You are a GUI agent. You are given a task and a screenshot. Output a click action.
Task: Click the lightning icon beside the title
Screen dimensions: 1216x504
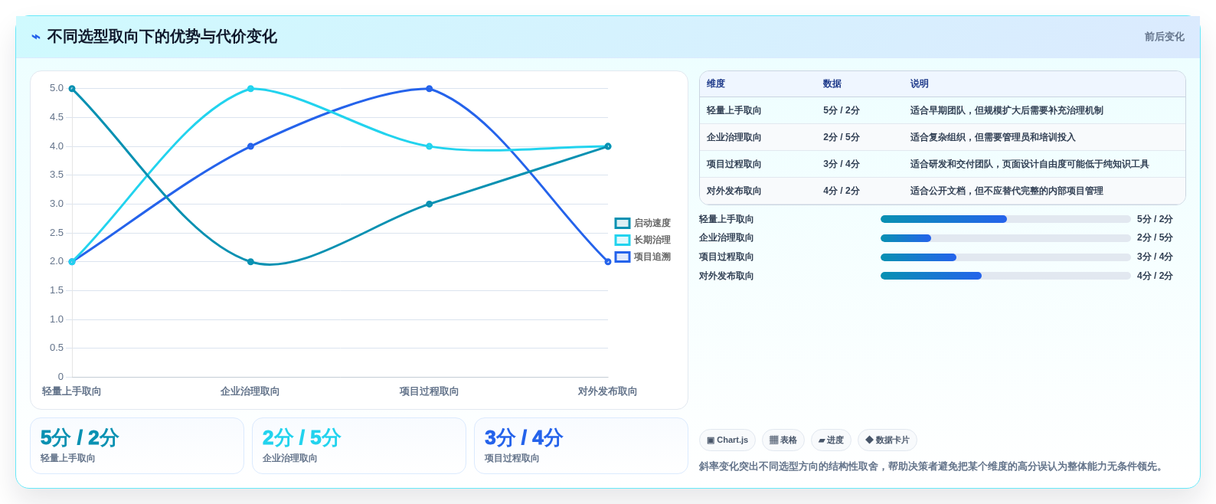pyautogui.click(x=36, y=37)
